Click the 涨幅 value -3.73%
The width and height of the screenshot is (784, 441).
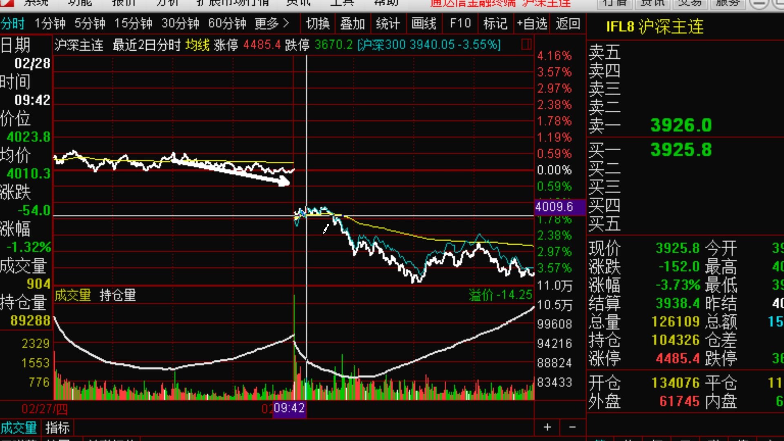pyautogui.click(x=677, y=285)
